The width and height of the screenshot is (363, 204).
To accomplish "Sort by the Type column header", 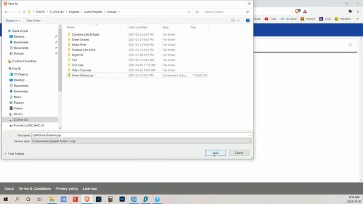I will 165,27.
